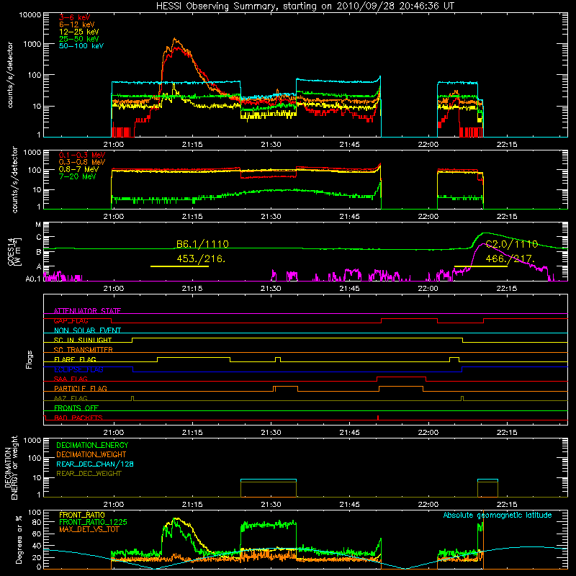Viewport: 576px width, 576px height.
Task: Click the '7-20 MeV' legend entry
Action: [x=77, y=176]
